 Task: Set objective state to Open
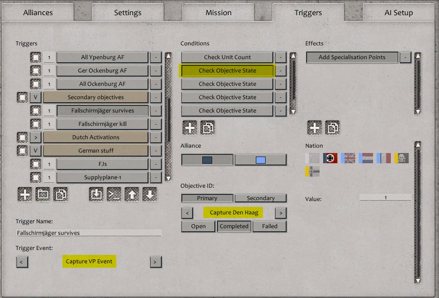point(198,226)
